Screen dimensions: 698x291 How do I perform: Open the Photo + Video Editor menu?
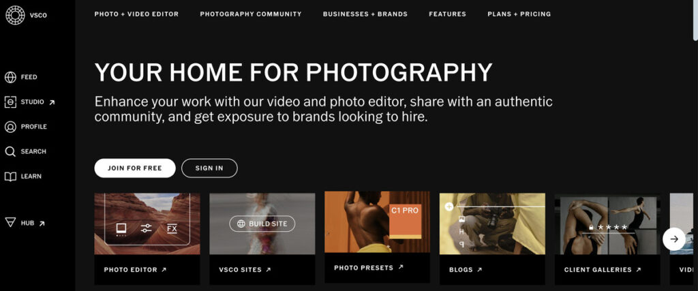pos(136,14)
